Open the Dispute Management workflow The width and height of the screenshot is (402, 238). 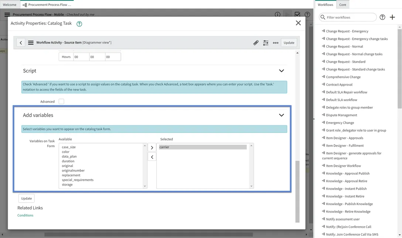[341, 115]
